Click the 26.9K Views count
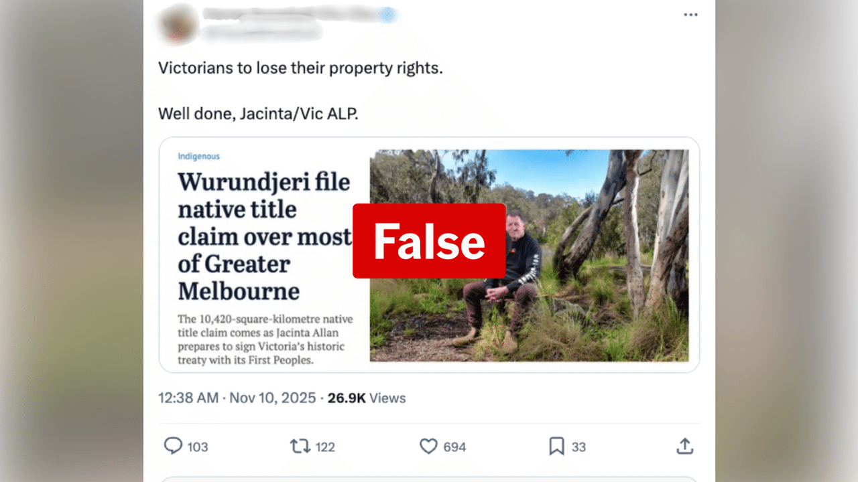Image resolution: width=858 pixels, height=482 pixels. (367, 398)
